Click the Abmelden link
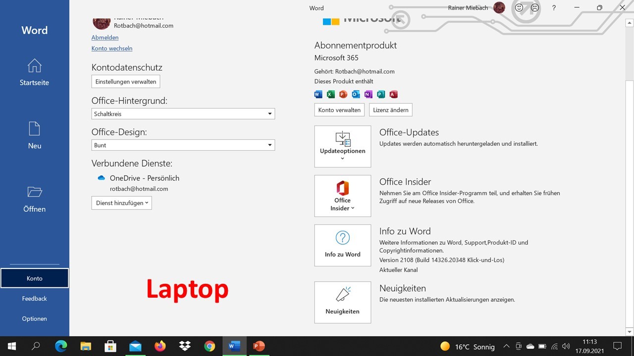Viewport: 634px width, 356px height. [105, 38]
